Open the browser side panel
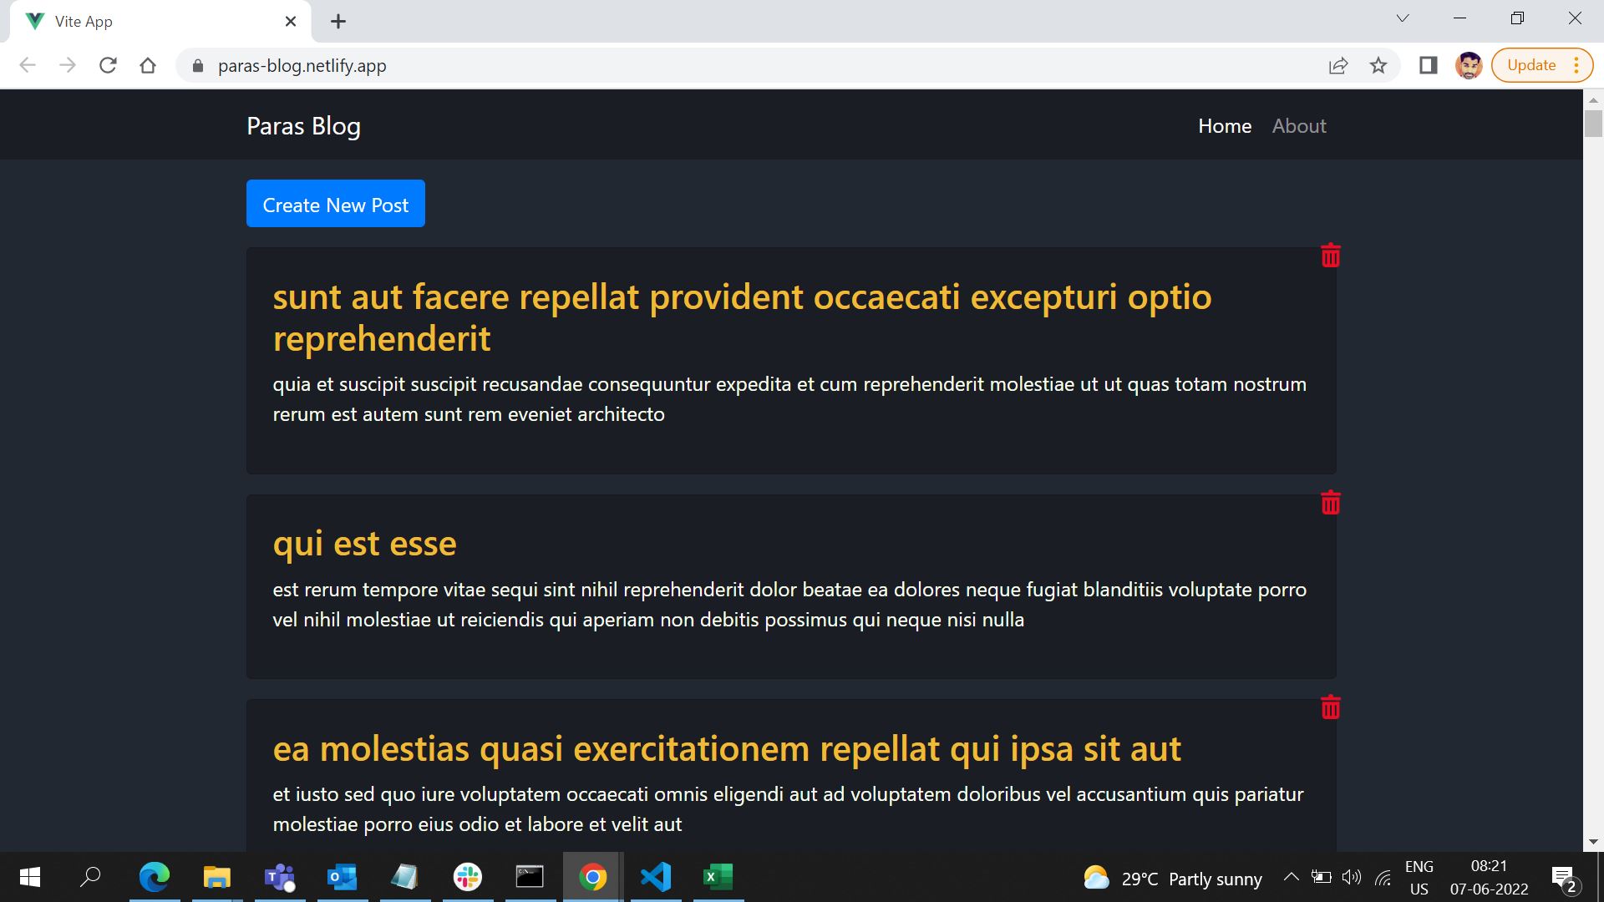This screenshot has height=902, width=1604. pyautogui.click(x=1428, y=65)
